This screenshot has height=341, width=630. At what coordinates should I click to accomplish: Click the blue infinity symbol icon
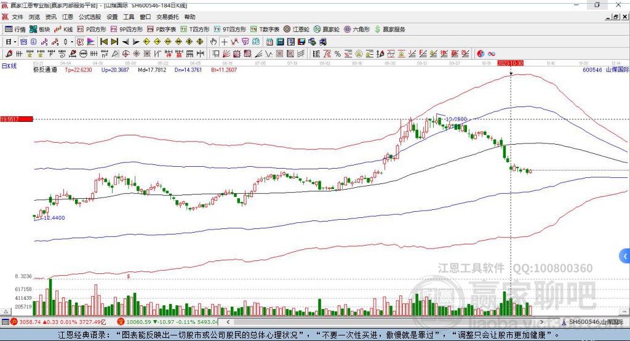[x=492, y=54]
